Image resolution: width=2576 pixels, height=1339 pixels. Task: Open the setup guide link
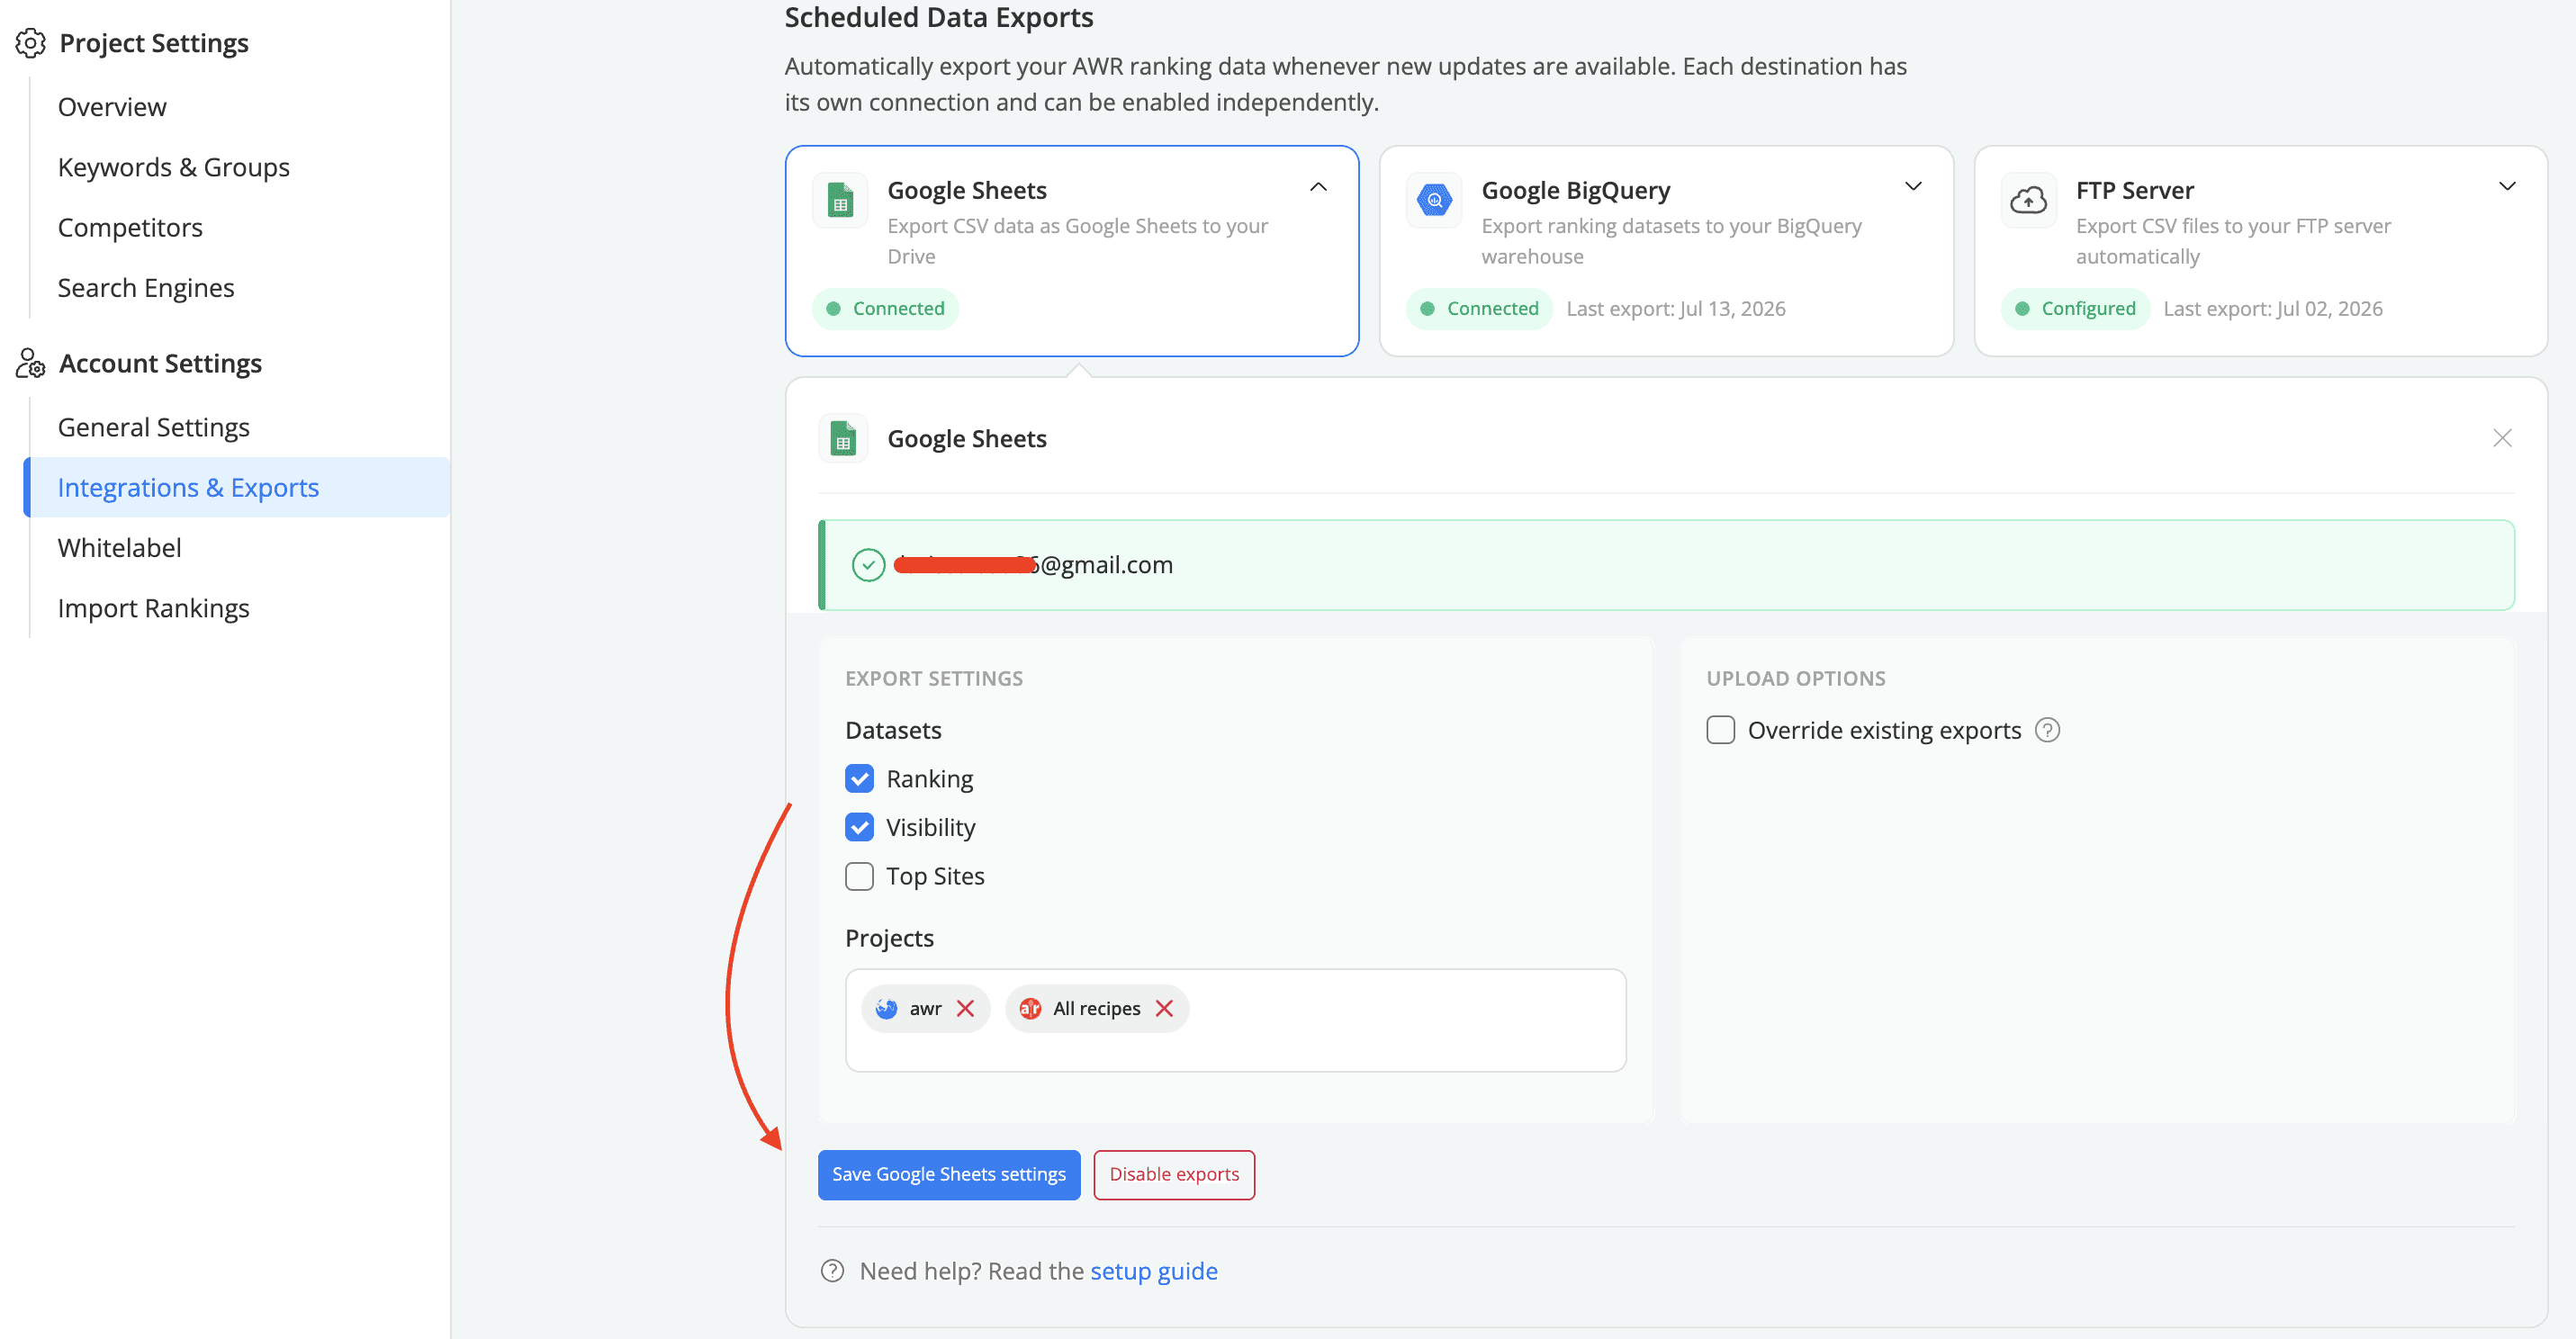pos(1153,1271)
